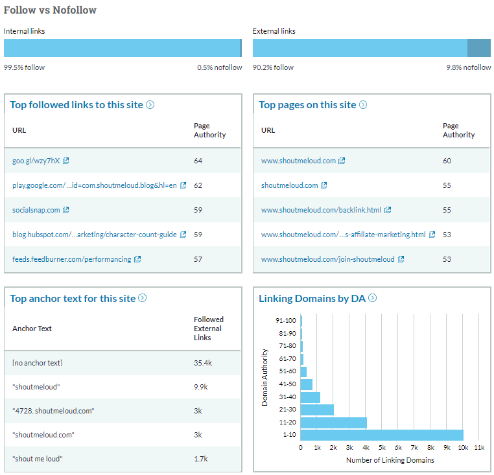Click the 9.9k followed links value
494x475 pixels.
[201, 387]
